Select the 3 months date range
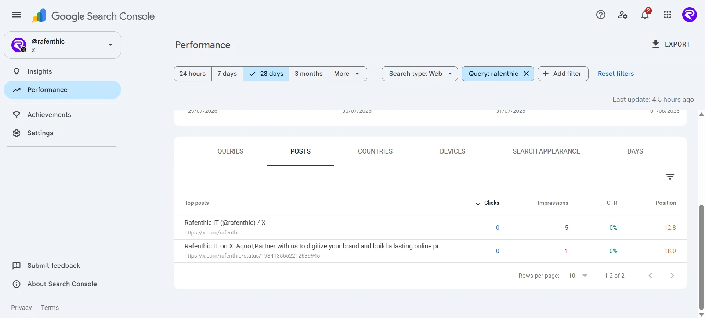Screen dimensions: 705x318 [x=308, y=74]
